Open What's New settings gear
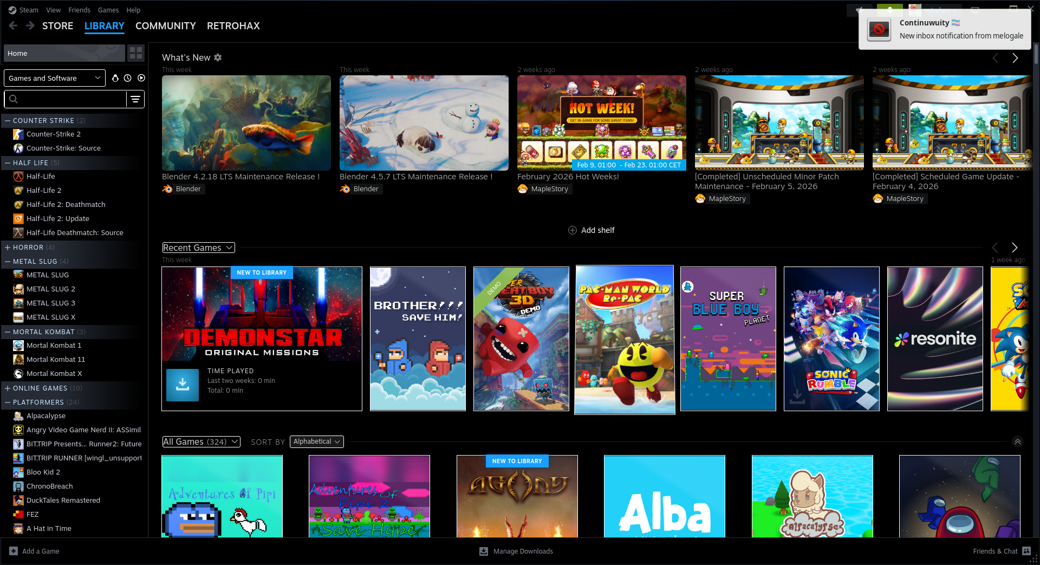Viewport: 1040px width, 565px height. click(x=218, y=57)
